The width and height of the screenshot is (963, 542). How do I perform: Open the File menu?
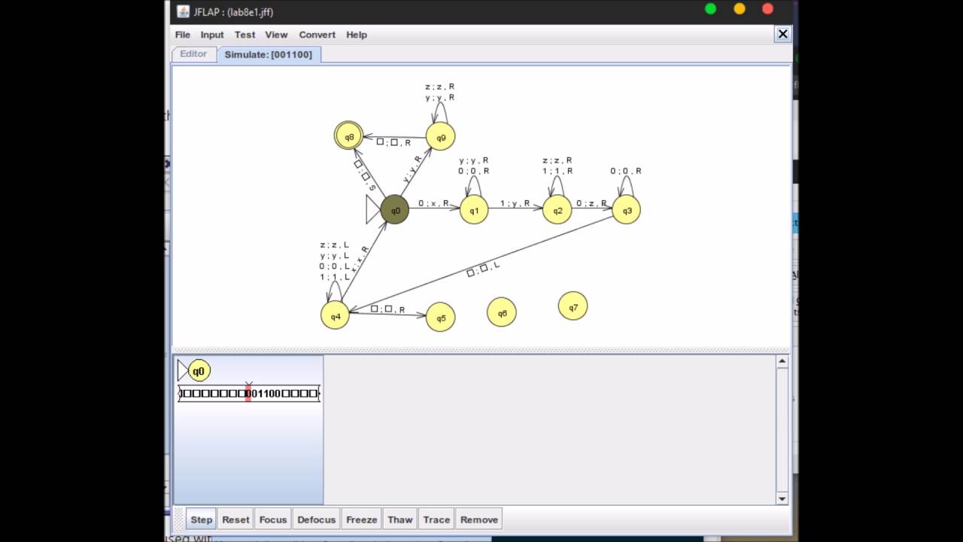click(183, 35)
